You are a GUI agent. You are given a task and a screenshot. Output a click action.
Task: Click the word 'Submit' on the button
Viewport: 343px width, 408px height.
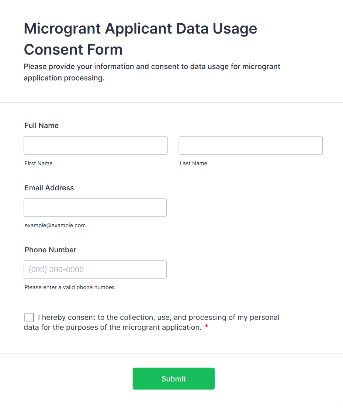pos(174,378)
